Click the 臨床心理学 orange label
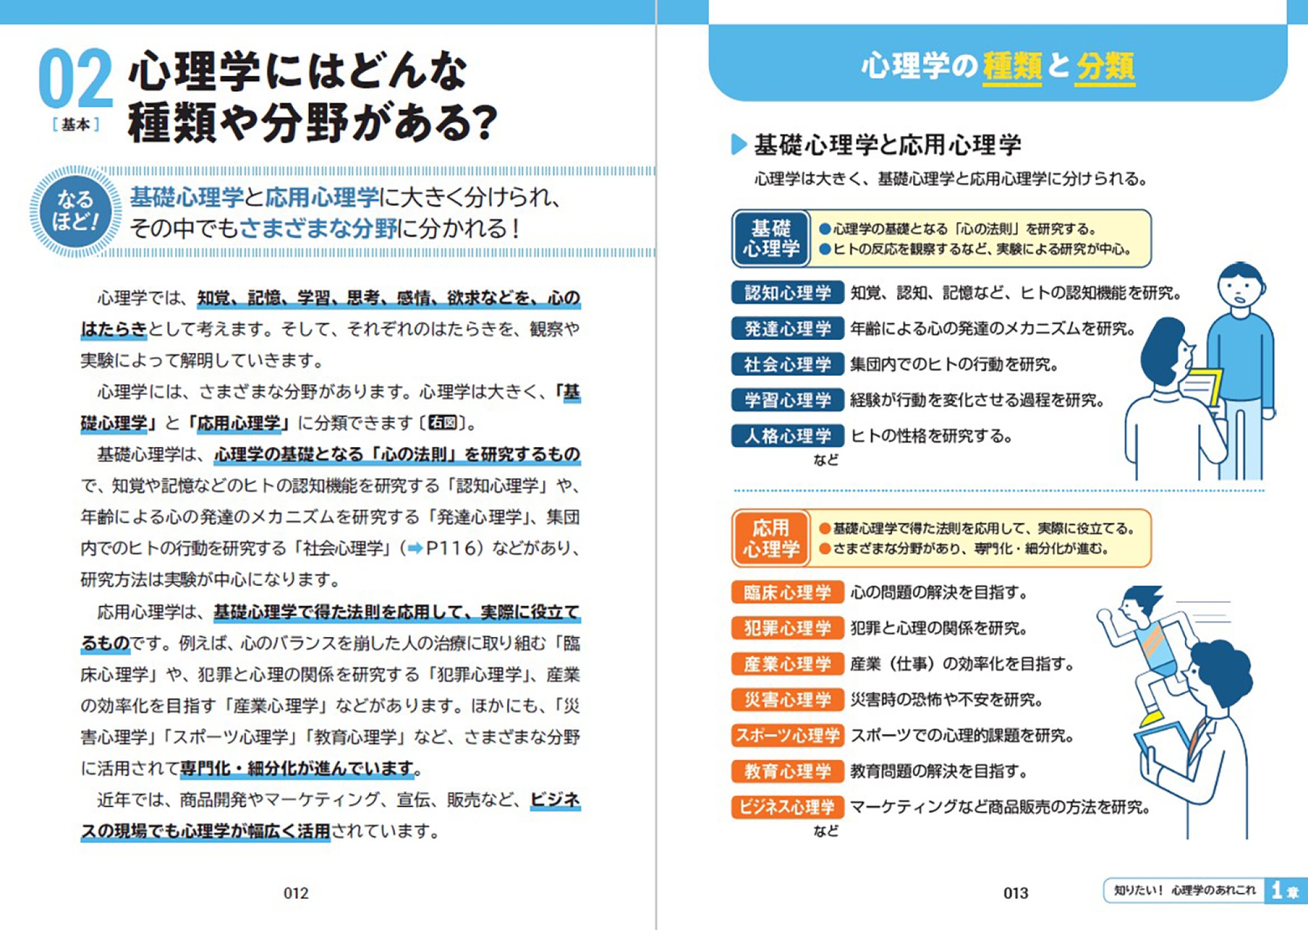This screenshot has height=930, width=1308. [x=787, y=592]
